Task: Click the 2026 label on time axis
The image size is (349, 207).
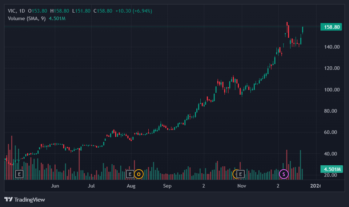Action: (315, 186)
